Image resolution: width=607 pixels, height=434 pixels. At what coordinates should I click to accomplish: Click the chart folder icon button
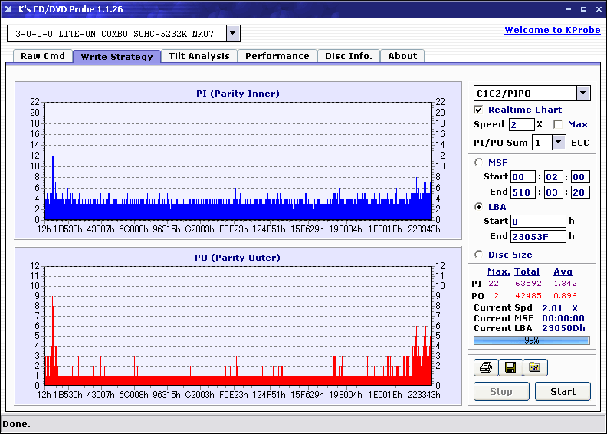pyautogui.click(x=535, y=368)
